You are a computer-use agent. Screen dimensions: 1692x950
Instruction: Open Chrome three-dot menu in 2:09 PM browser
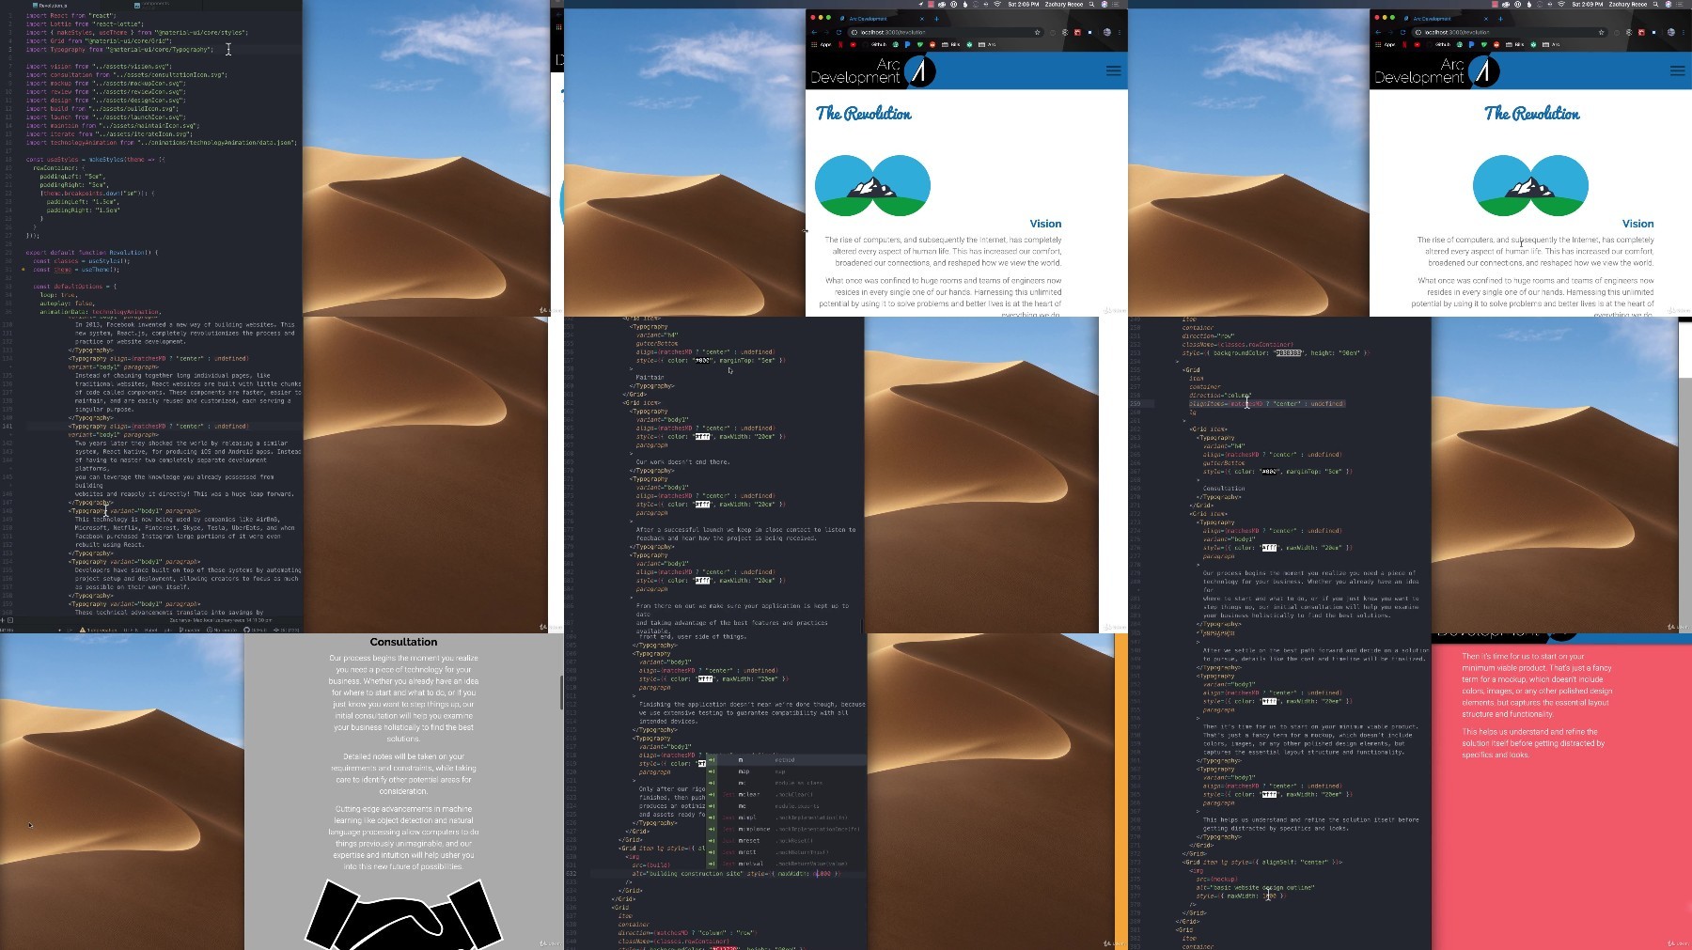[x=1684, y=32]
